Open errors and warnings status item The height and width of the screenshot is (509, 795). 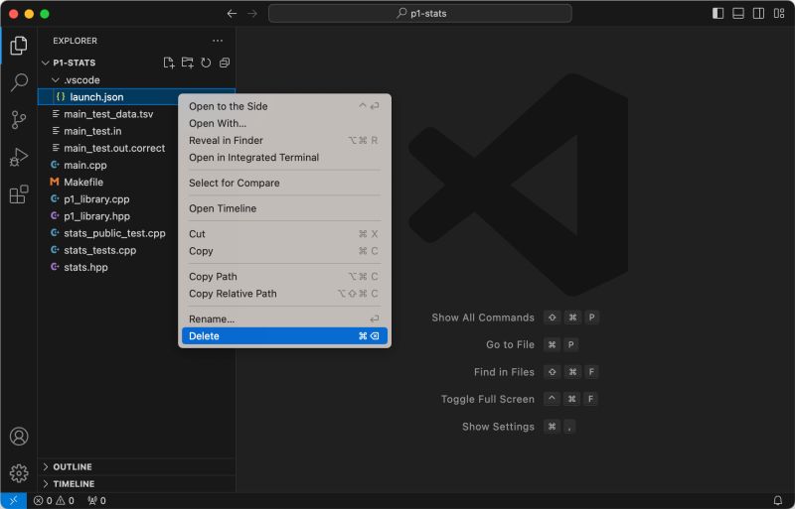(x=54, y=500)
